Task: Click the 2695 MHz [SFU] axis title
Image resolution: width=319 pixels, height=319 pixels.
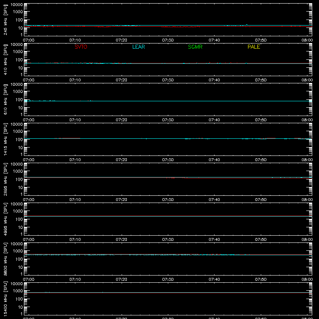Action: 5,179
